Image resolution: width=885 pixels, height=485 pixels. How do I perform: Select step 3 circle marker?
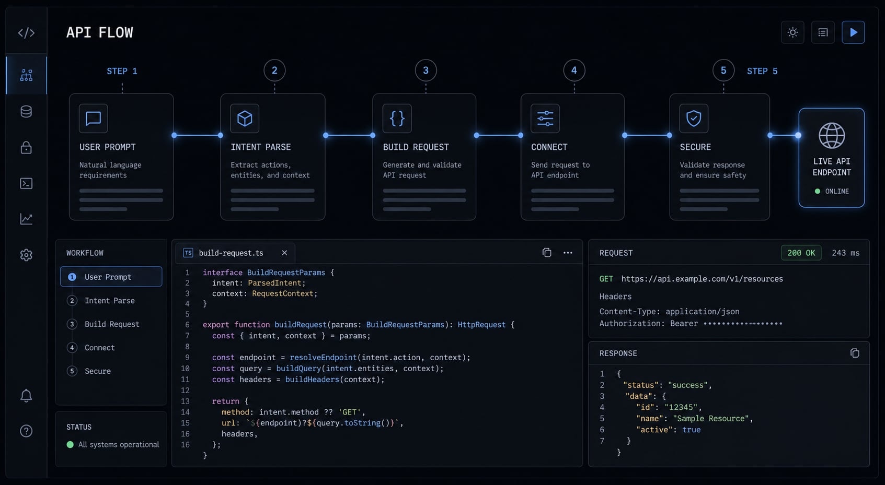426,70
